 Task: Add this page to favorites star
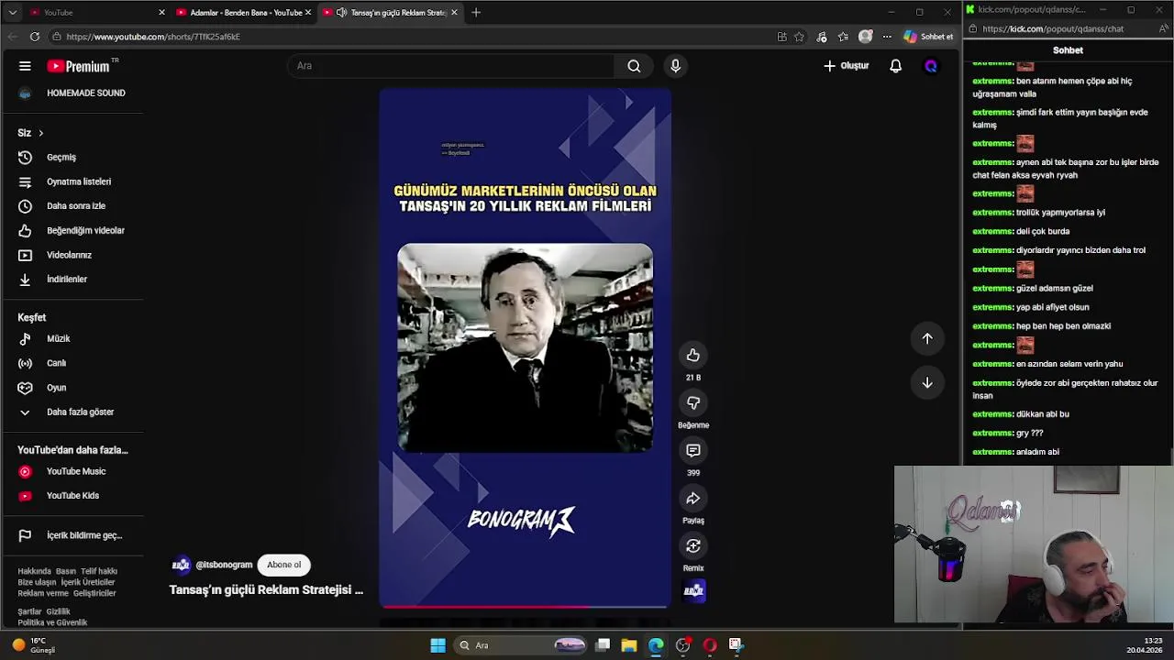(x=800, y=37)
